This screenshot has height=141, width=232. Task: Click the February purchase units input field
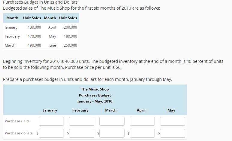click(x=82, y=121)
